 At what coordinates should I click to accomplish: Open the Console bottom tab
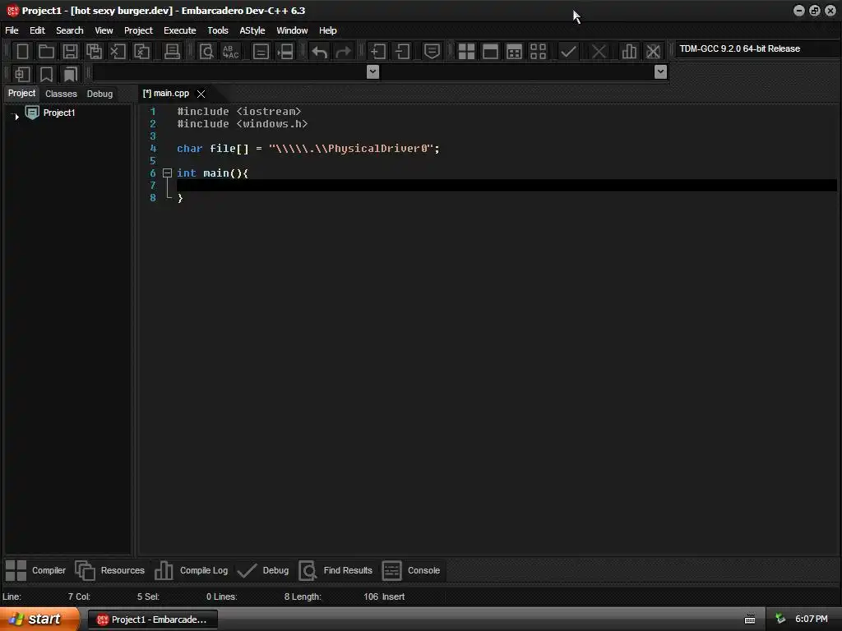(x=411, y=570)
